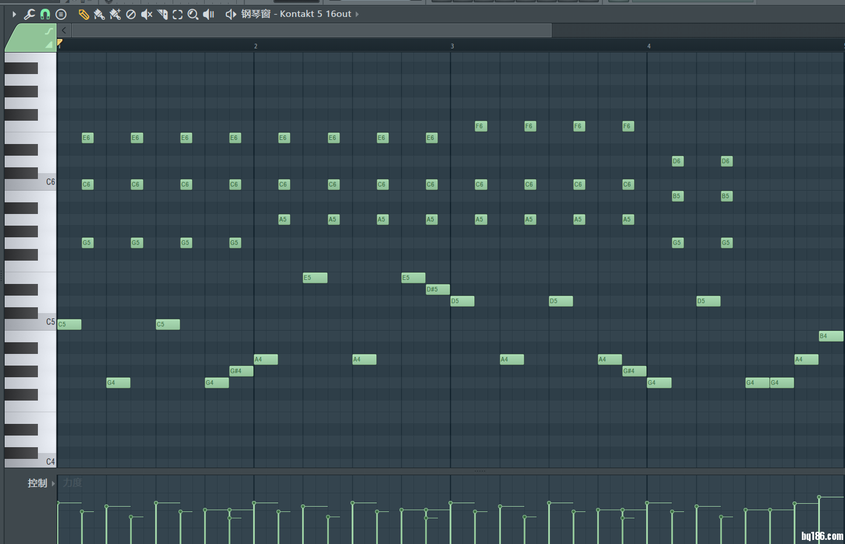Select the dashed-box Select tool

point(177,14)
